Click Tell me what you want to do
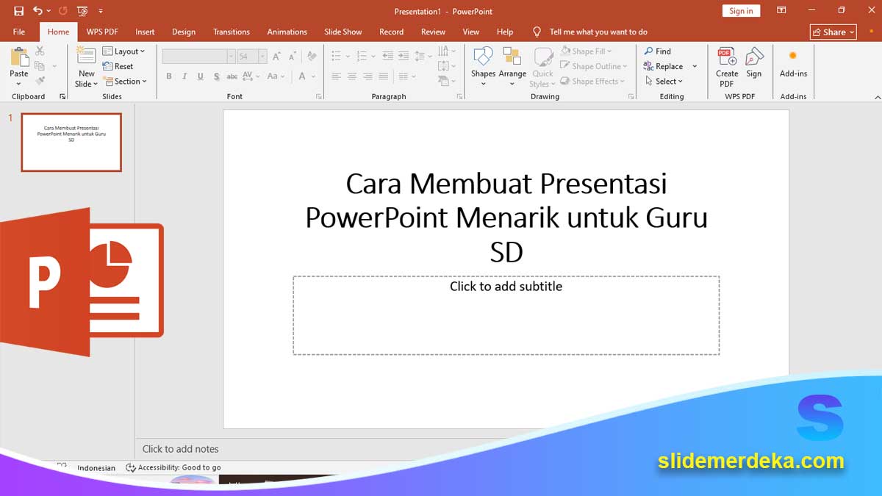The height and width of the screenshot is (496, 882). pyautogui.click(x=598, y=32)
